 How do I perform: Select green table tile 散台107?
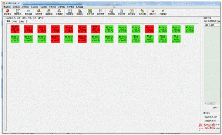pyautogui.click(x=176, y=39)
